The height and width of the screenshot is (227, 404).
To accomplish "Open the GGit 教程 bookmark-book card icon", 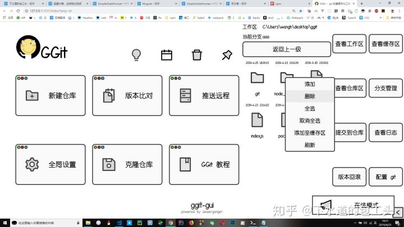I will 185,164.
